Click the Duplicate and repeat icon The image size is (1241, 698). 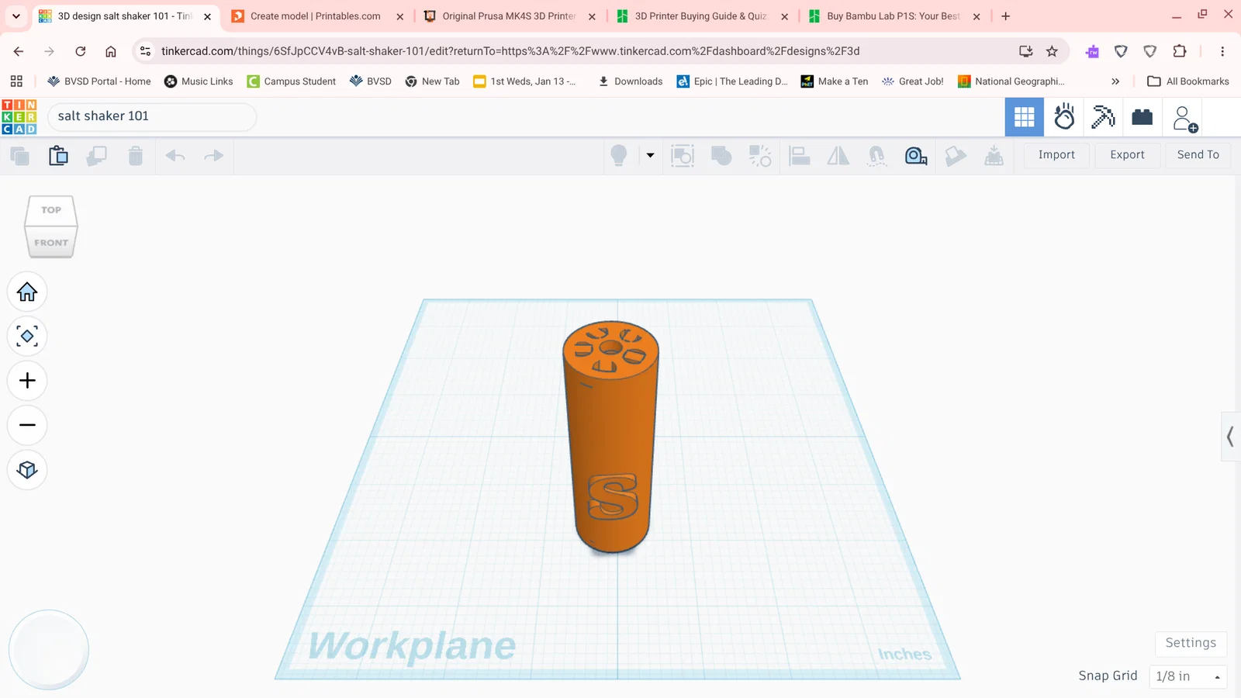pos(96,156)
